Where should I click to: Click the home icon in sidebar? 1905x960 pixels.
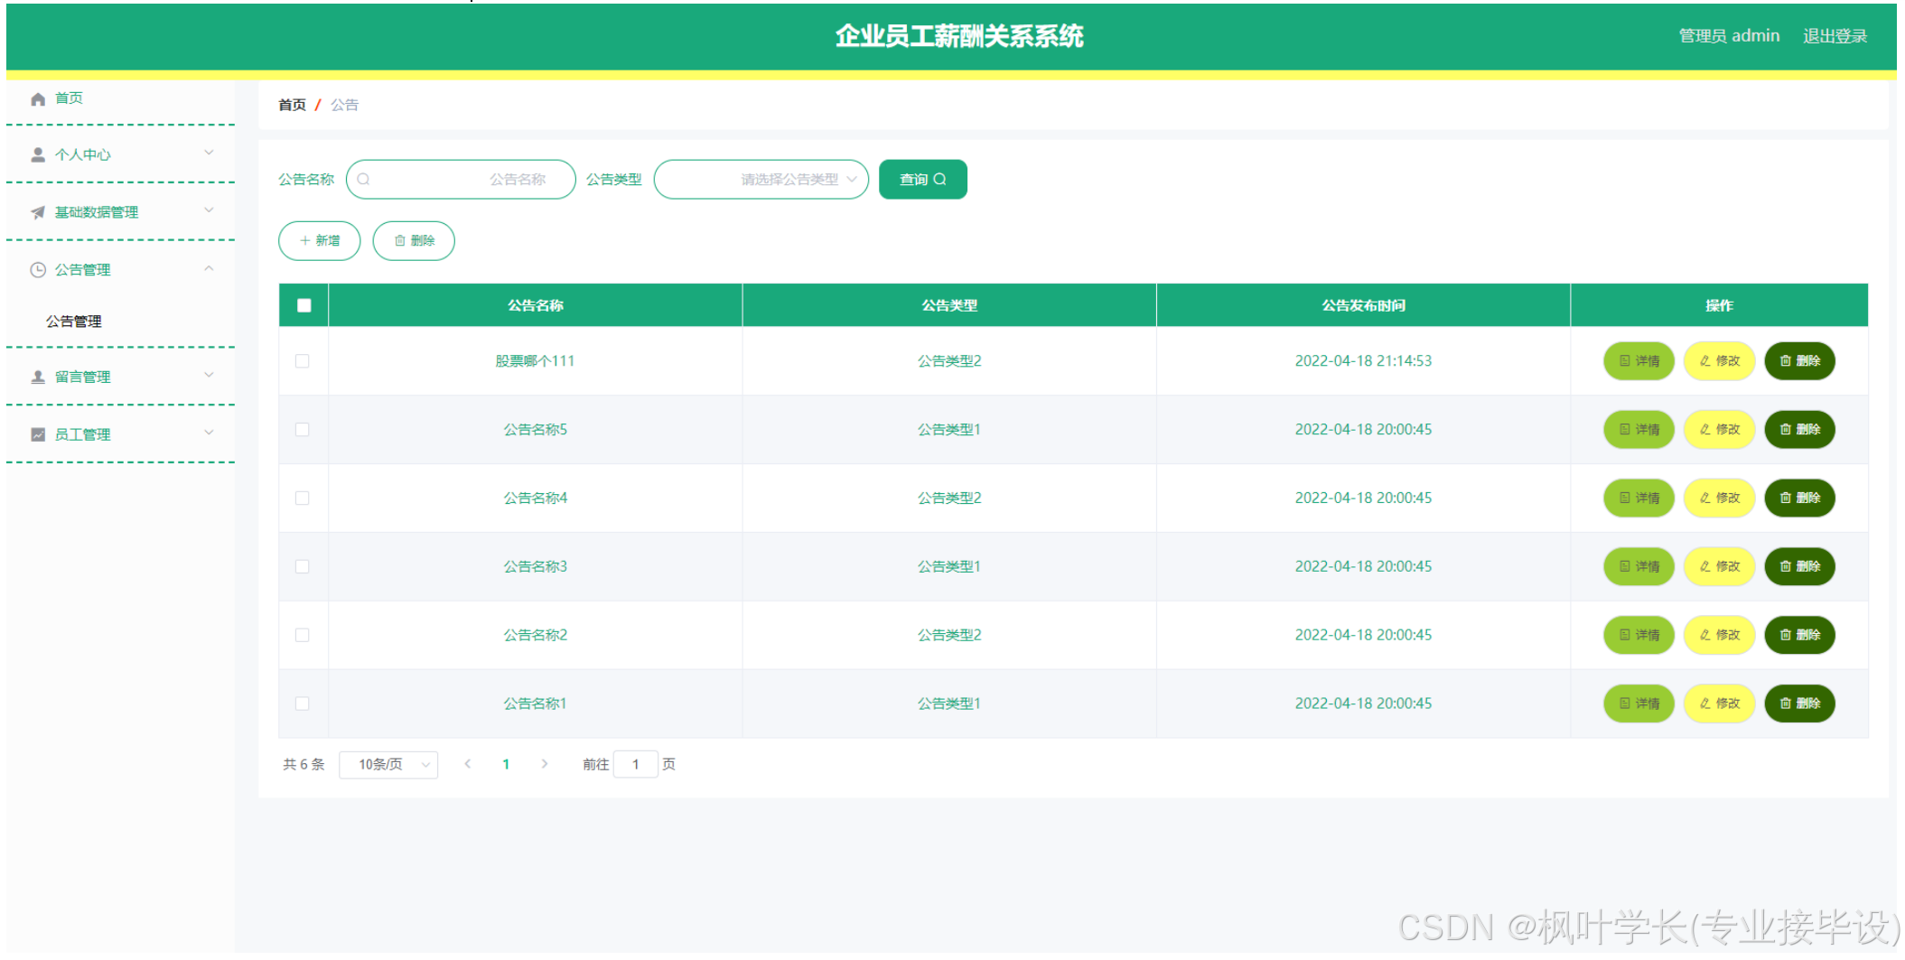[38, 98]
